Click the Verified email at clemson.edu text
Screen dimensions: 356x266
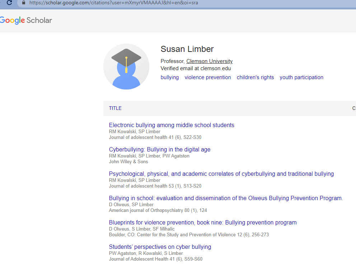point(196,68)
